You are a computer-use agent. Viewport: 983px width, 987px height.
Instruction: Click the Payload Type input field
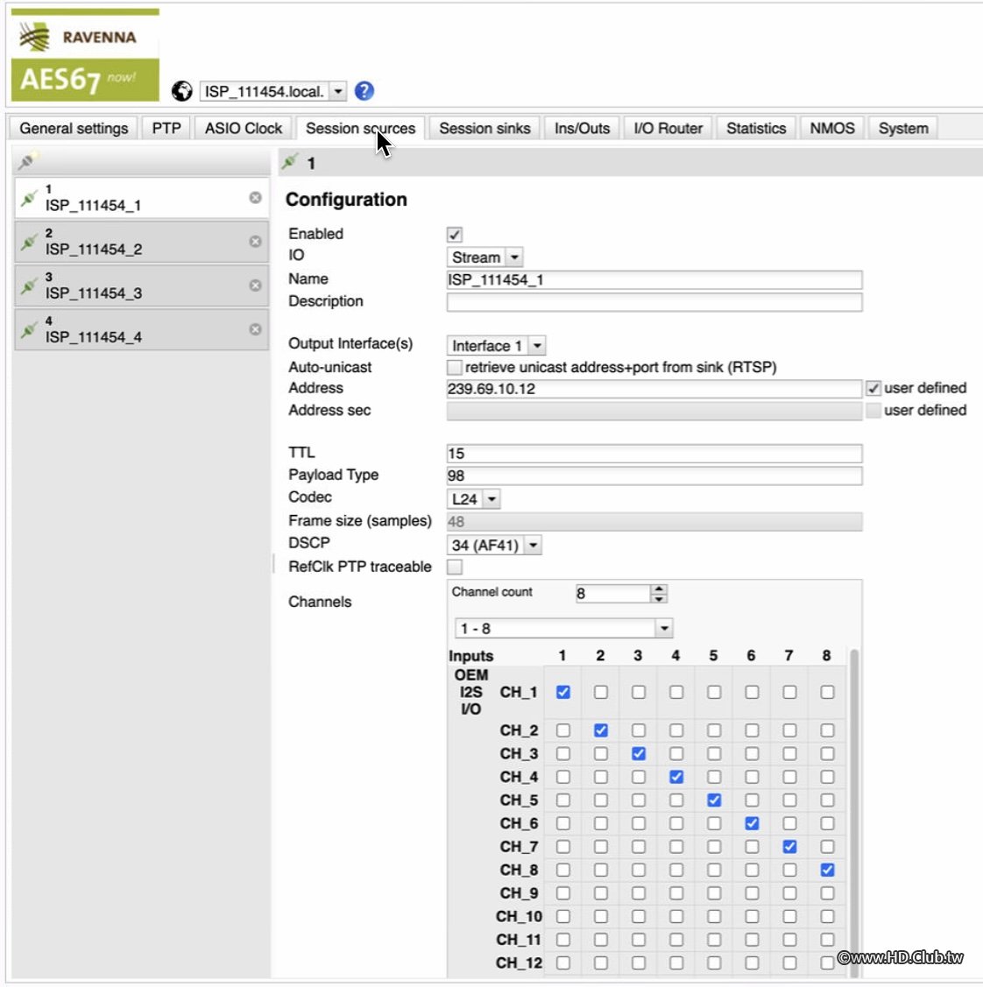tap(654, 476)
